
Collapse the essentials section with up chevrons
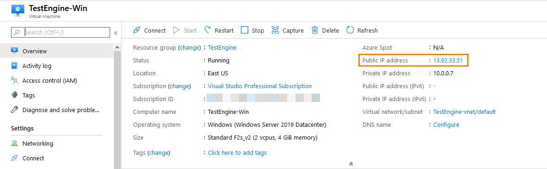click(x=351, y=164)
